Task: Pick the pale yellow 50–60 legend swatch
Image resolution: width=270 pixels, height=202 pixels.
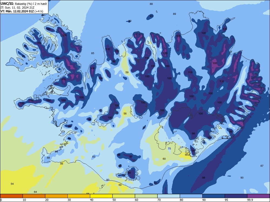Action: point(124,196)
